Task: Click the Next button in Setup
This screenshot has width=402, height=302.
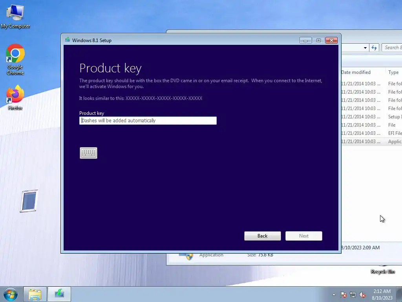Action: tap(304, 236)
